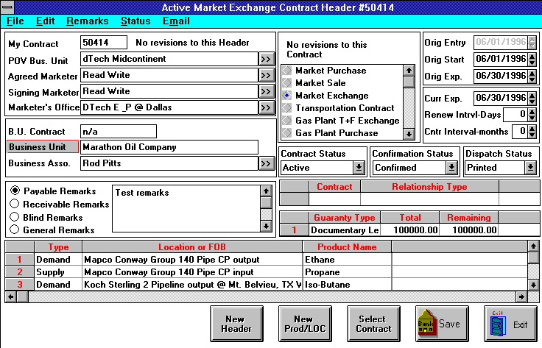The width and height of the screenshot is (542, 348).
Task: Open the File menu
Action: click(x=15, y=21)
